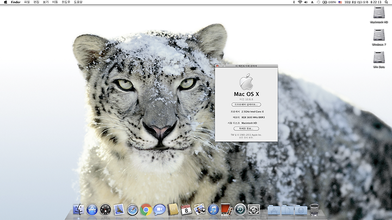
Task: Open the Wi-Fi status menu
Action: click(300, 2)
